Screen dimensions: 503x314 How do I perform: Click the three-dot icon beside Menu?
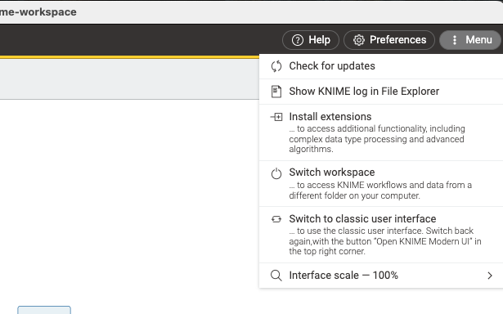point(455,40)
